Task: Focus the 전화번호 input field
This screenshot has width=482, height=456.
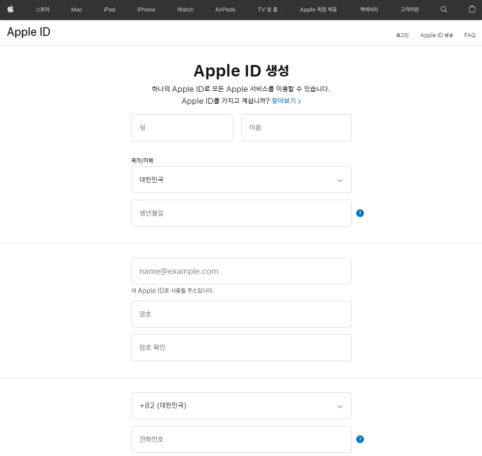Action: (x=241, y=439)
